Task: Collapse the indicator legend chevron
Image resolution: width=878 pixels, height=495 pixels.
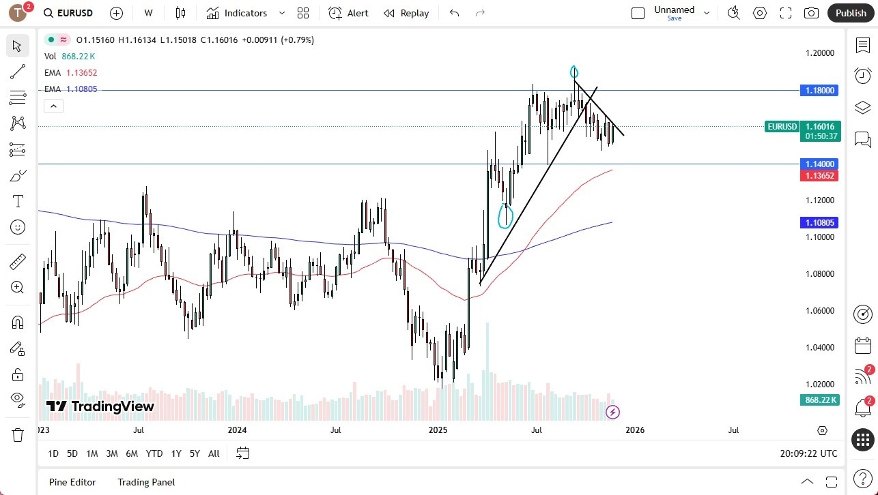Action: (53, 106)
